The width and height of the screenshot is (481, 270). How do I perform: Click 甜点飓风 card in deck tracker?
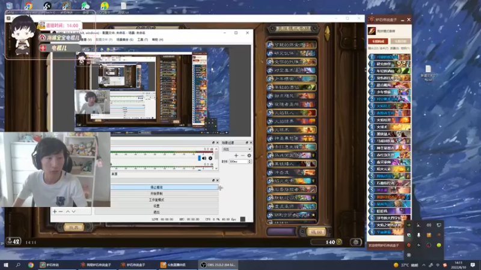point(390,85)
